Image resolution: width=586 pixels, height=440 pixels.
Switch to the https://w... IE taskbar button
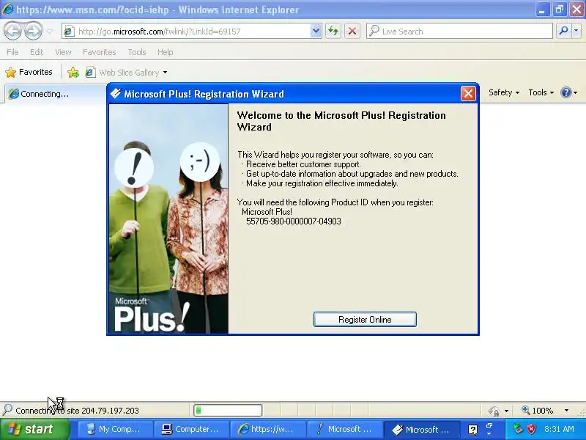coord(268,429)
